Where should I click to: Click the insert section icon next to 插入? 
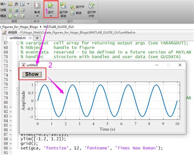pos(10,4)
